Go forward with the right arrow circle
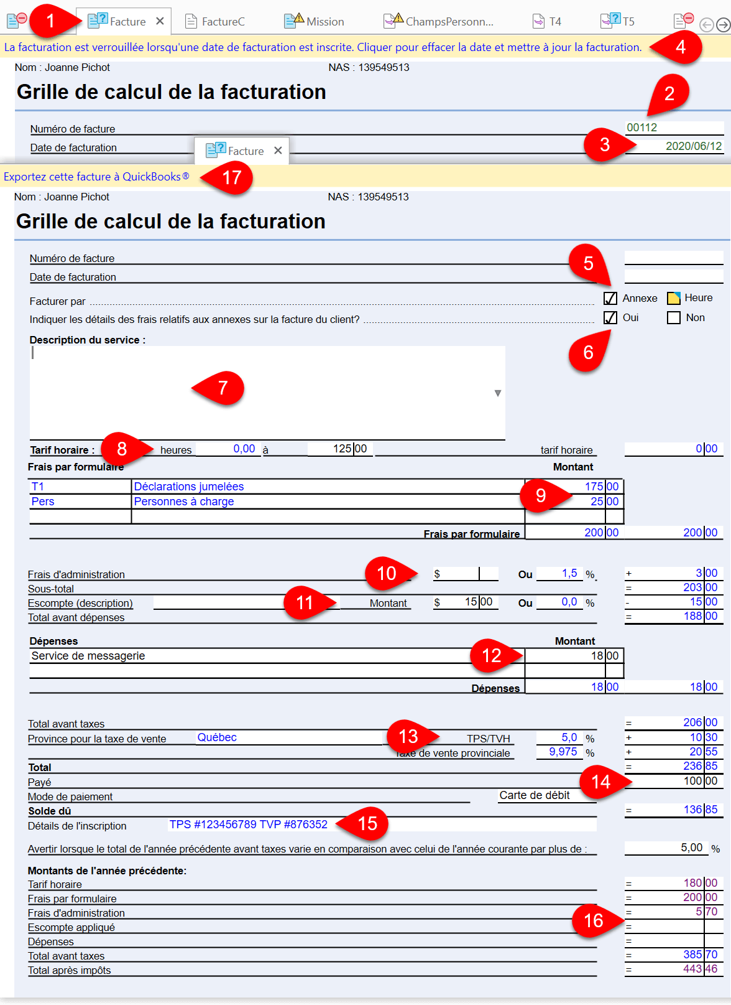Viewport: 731px width, 1005px height. [x=723, y=25]
